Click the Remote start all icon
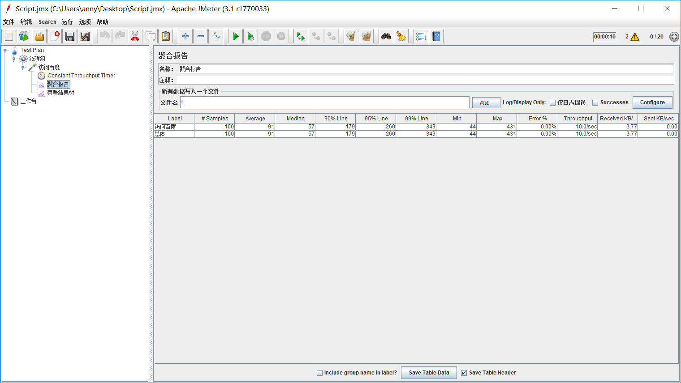This screenshot has width=681, height=383. 301,36
